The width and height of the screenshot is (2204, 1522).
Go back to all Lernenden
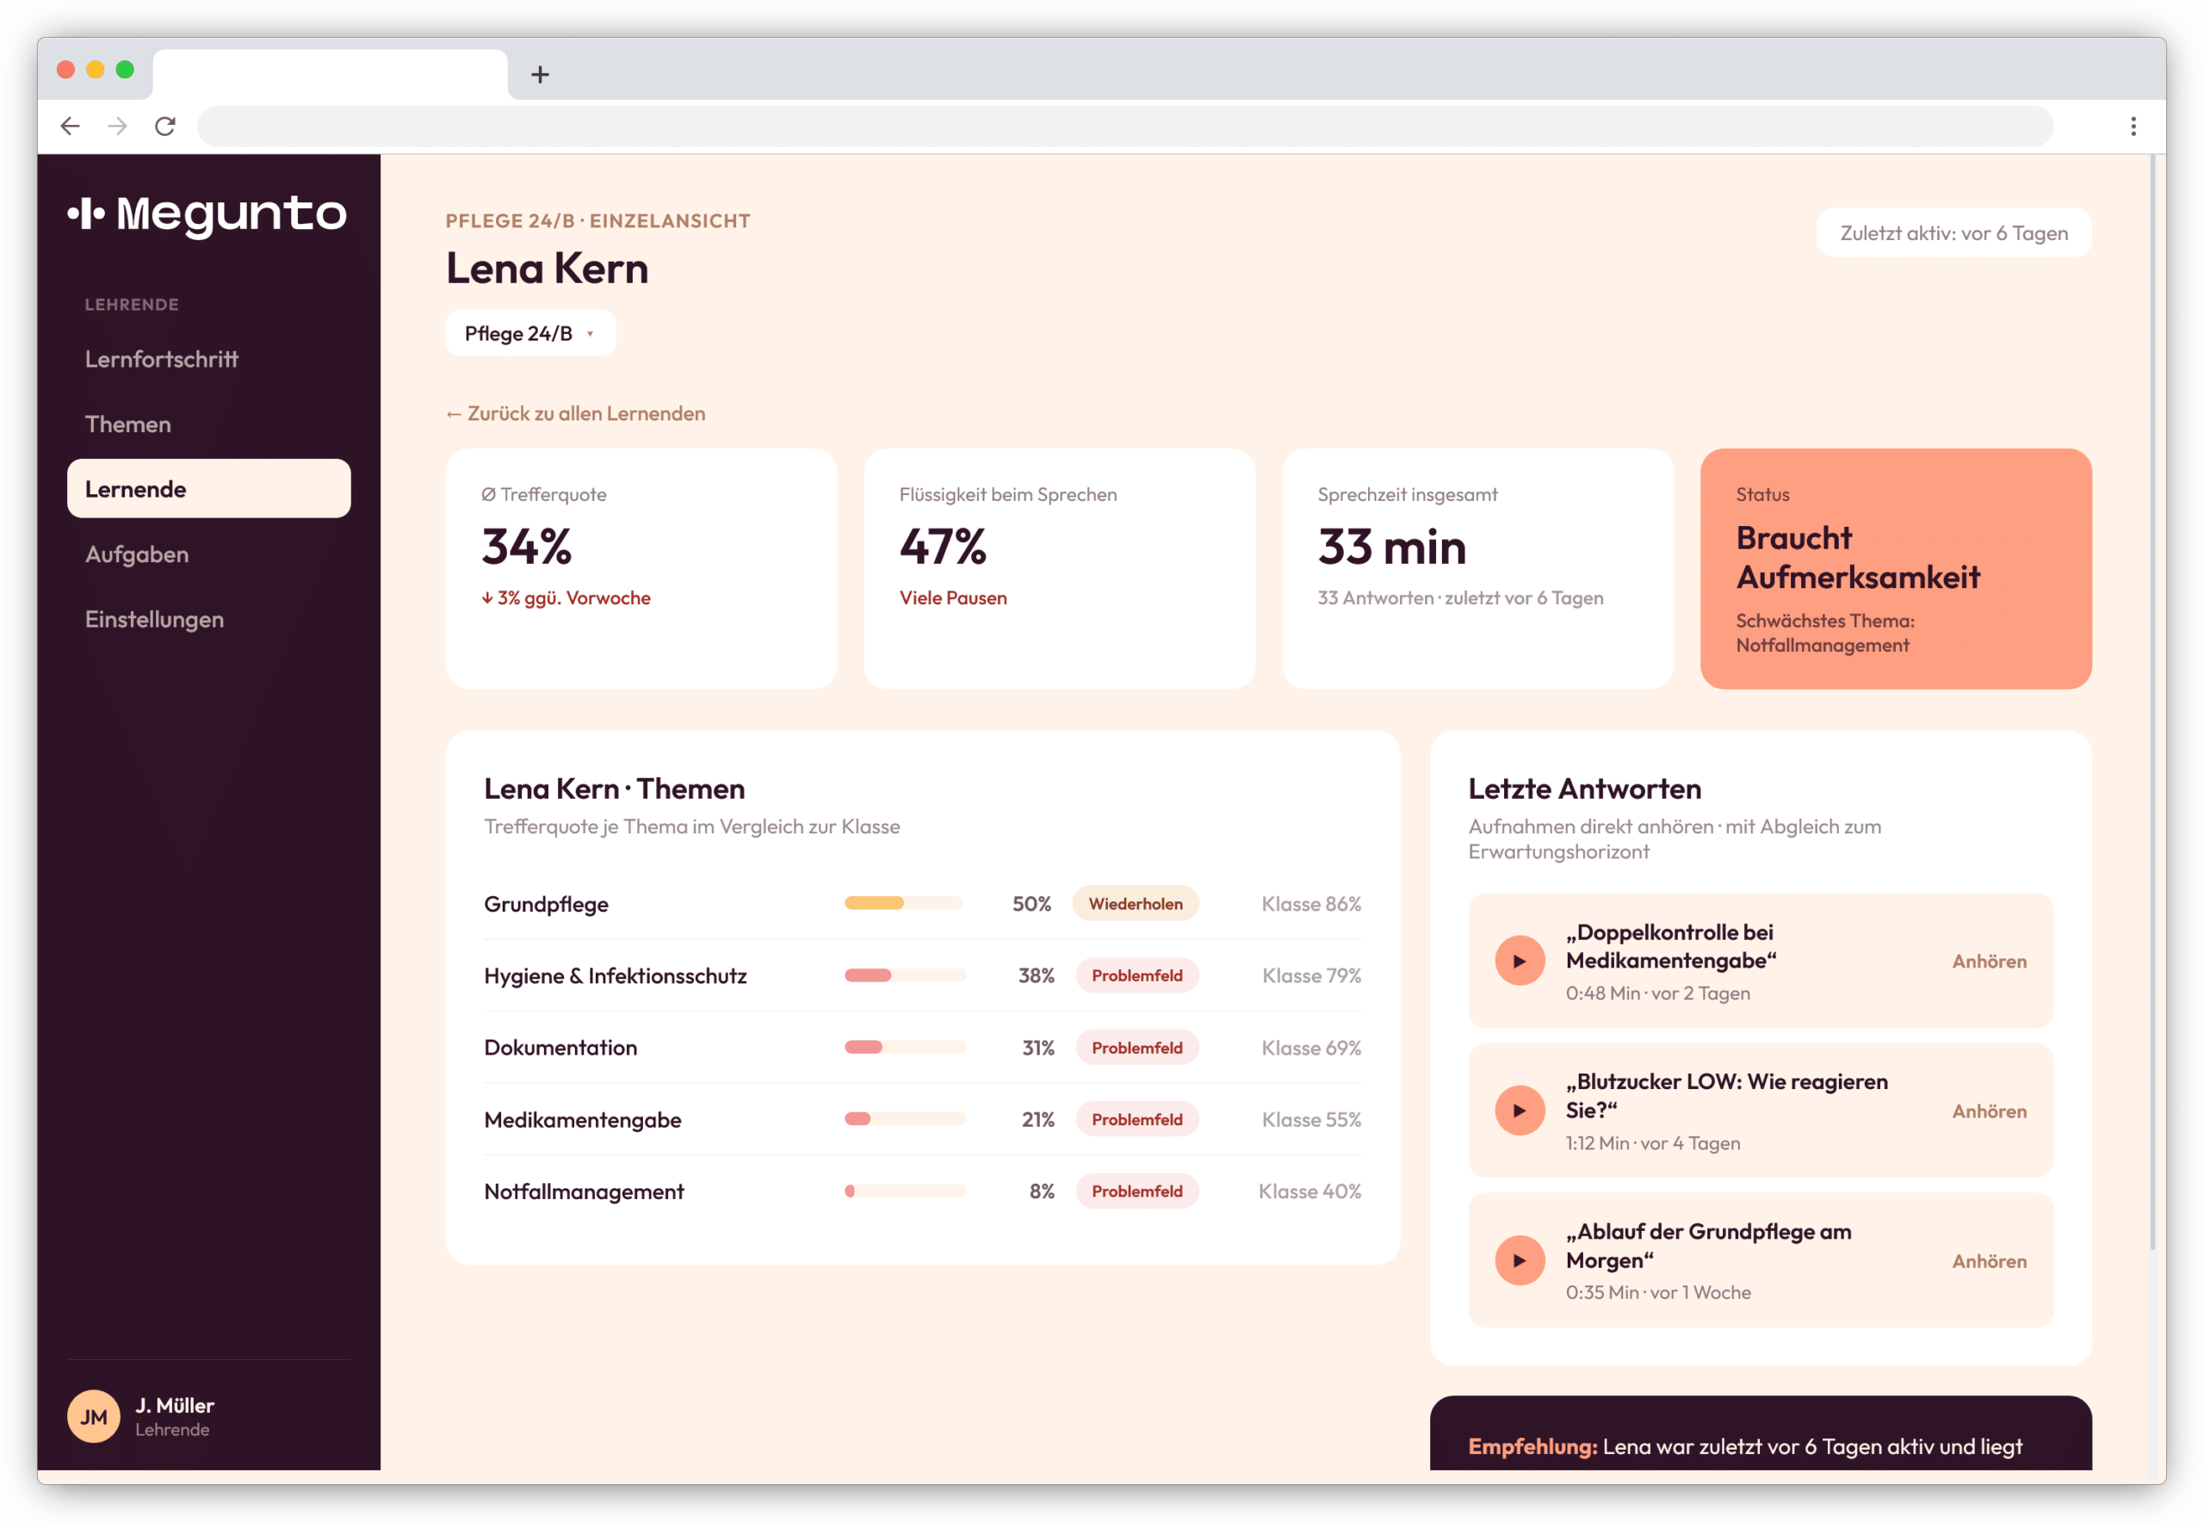(576, 414)
